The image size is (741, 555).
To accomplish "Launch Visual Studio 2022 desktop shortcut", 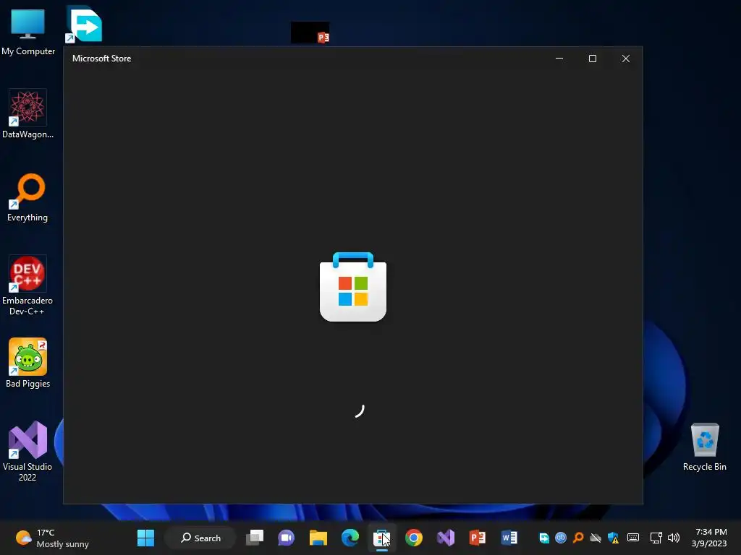I will point(27,451).
